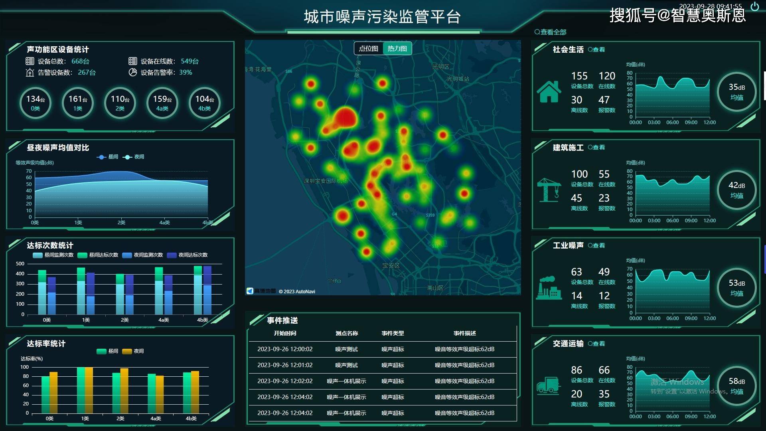Viewport: 766px width, 431px height.
Task: Click the 42dB 均值 gauge in 建筑施工
Action: 736,190
